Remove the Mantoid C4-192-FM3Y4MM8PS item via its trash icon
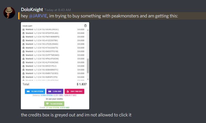The width and height of the screenshot is (206, 123). click(24, 37)
